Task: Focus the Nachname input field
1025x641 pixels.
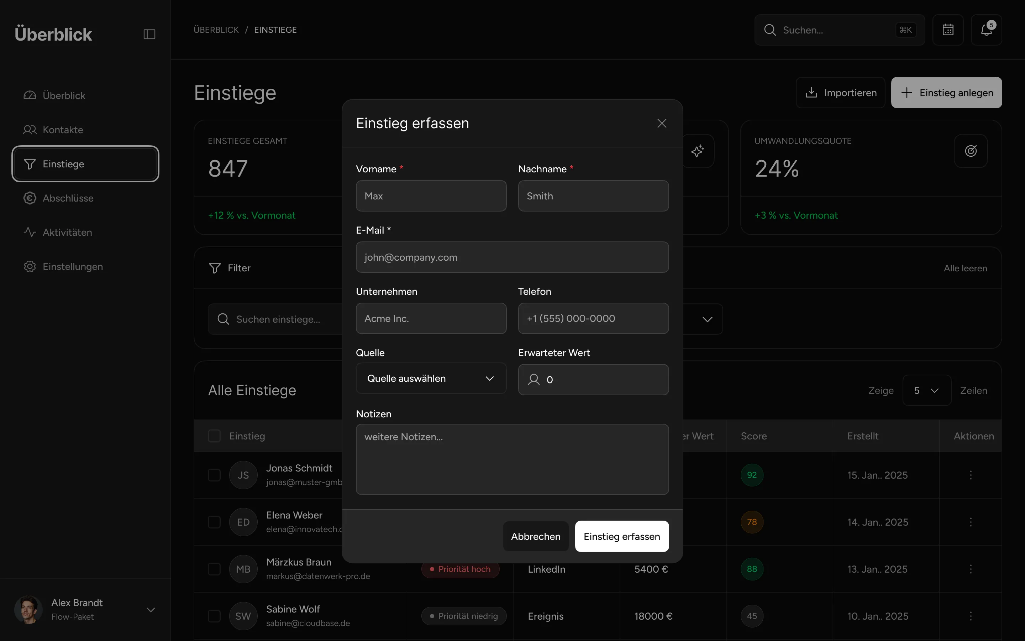Action: (x=593, y=196)
